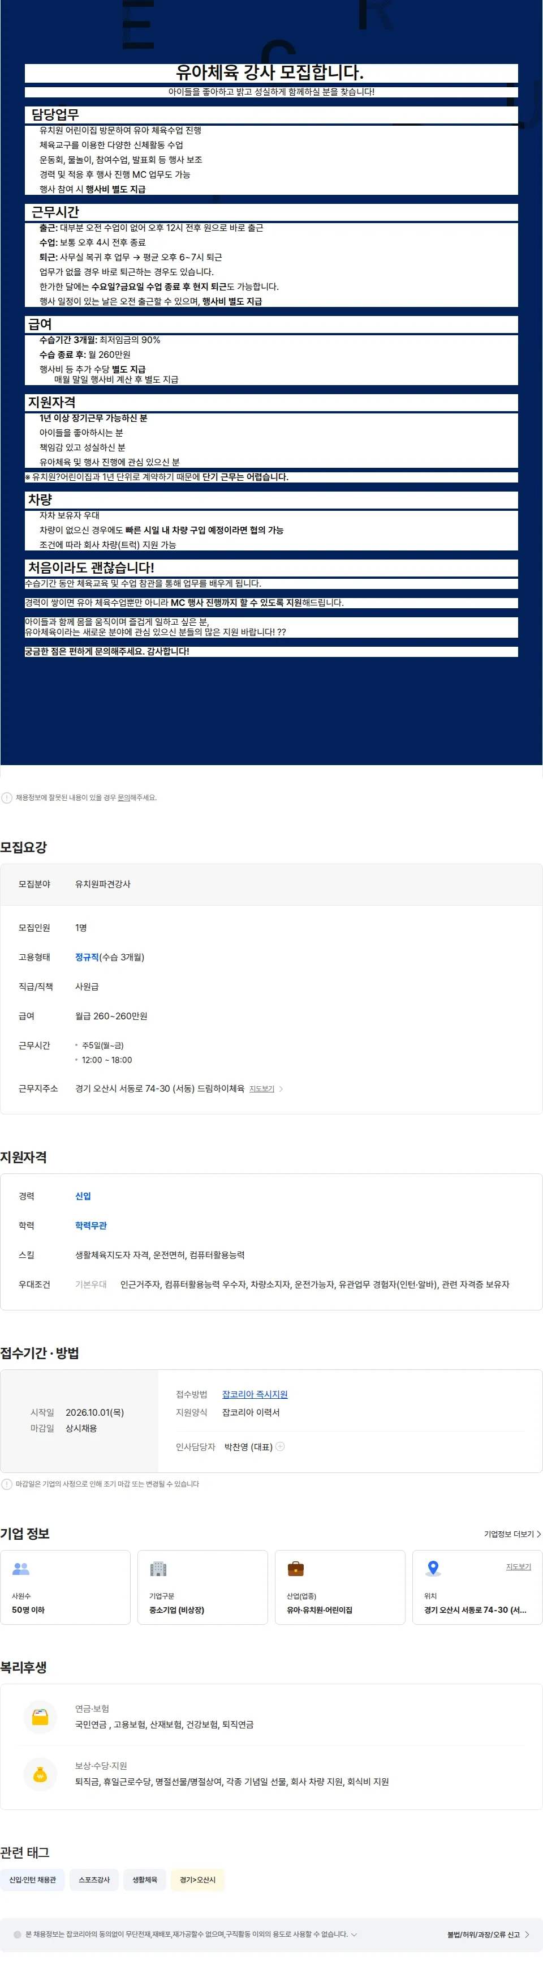Click the 50명 이하 employee count text
This screenshot has height=1964, width=543.
tap(28, 1610)
